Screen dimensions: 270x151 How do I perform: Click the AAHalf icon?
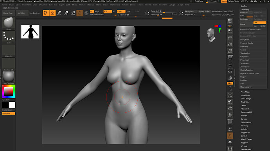pyautogui.click(x=230, y=51)
